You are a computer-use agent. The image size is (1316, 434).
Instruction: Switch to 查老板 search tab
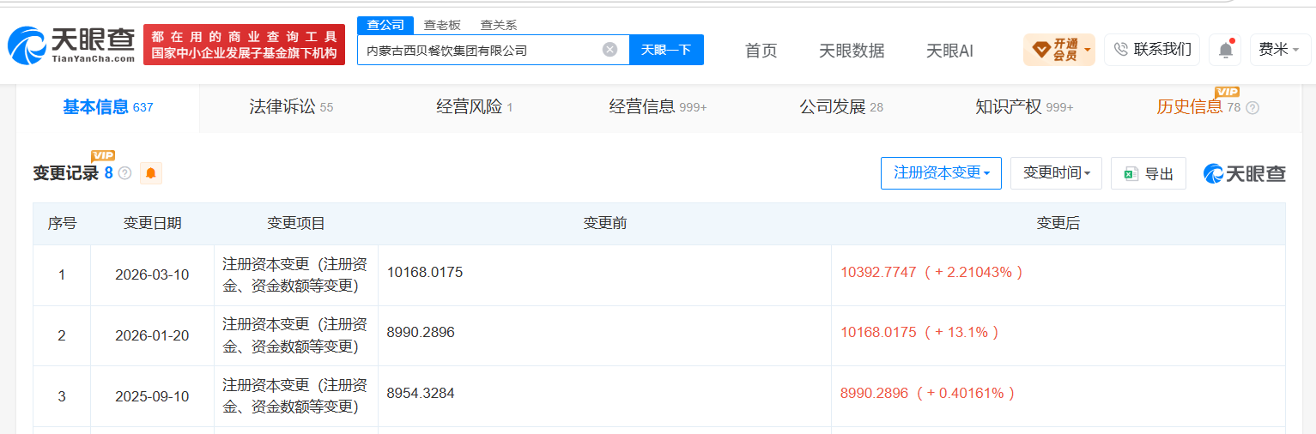click(x=442, y=25)
